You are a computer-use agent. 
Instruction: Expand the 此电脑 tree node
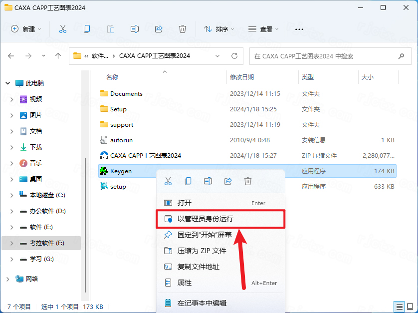click(x=7, y=83)
